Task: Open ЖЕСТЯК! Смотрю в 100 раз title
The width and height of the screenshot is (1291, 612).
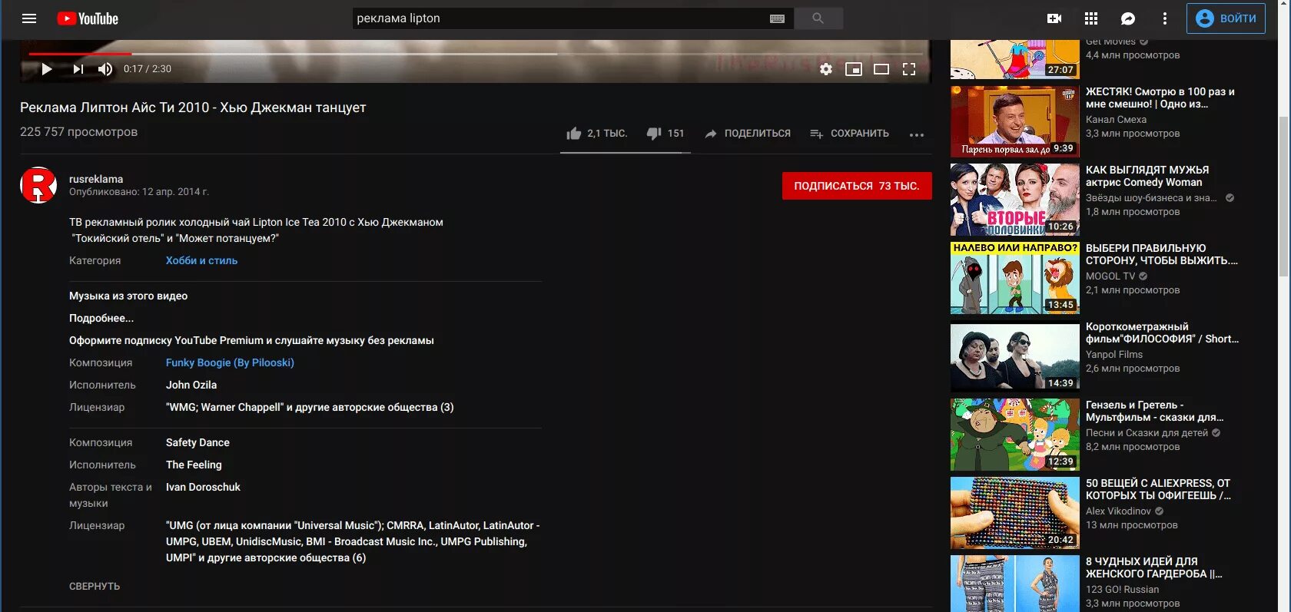Action: [x=1160, y=98]
